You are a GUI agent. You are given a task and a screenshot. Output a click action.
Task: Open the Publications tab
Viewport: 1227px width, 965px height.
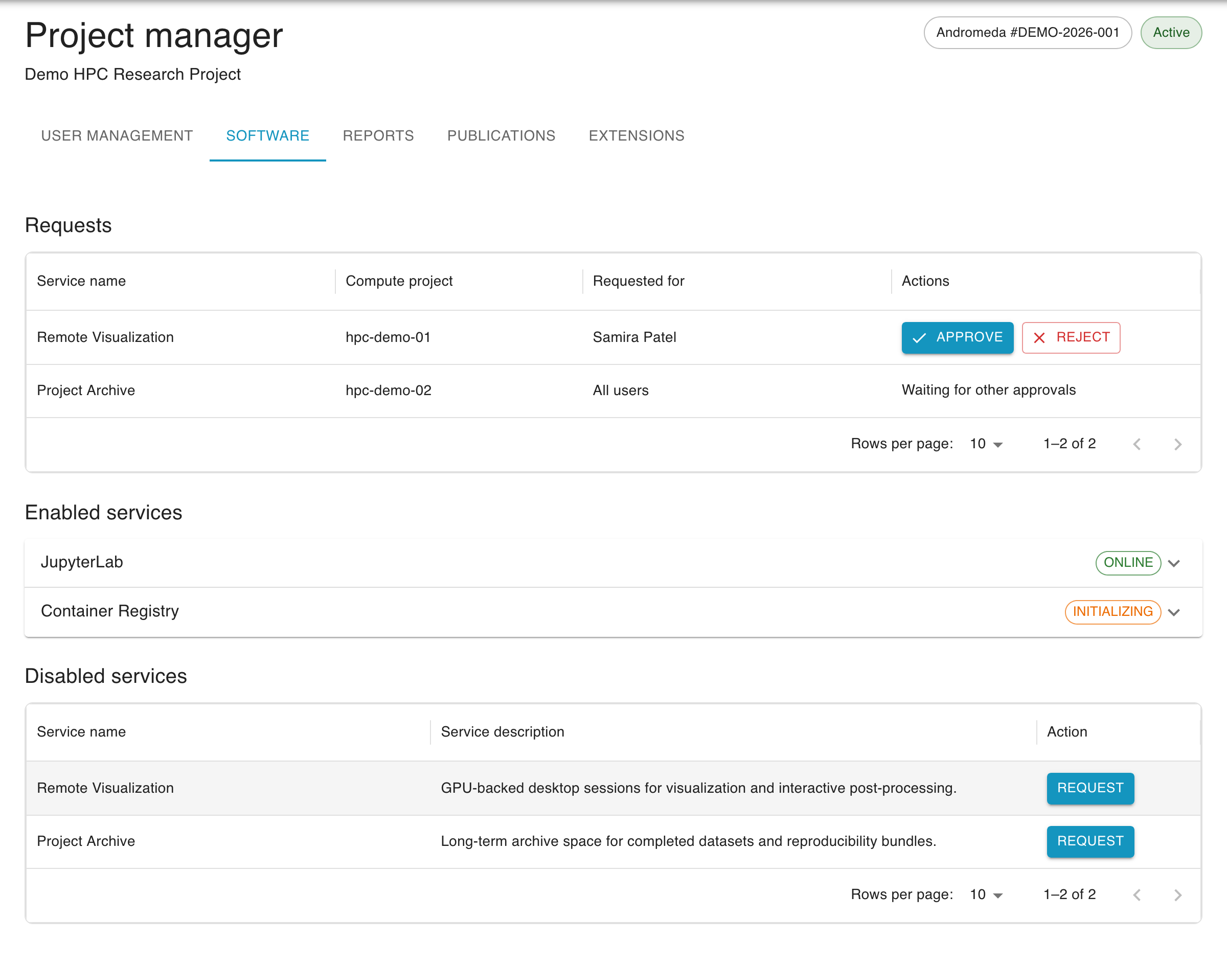click(x=502, y=135)
